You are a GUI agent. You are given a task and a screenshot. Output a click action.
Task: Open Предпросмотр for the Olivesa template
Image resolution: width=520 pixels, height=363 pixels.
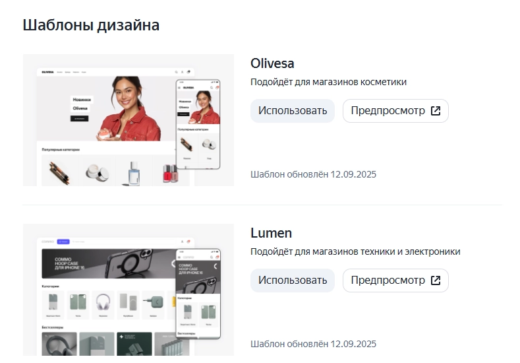click(x=395, y=111)
